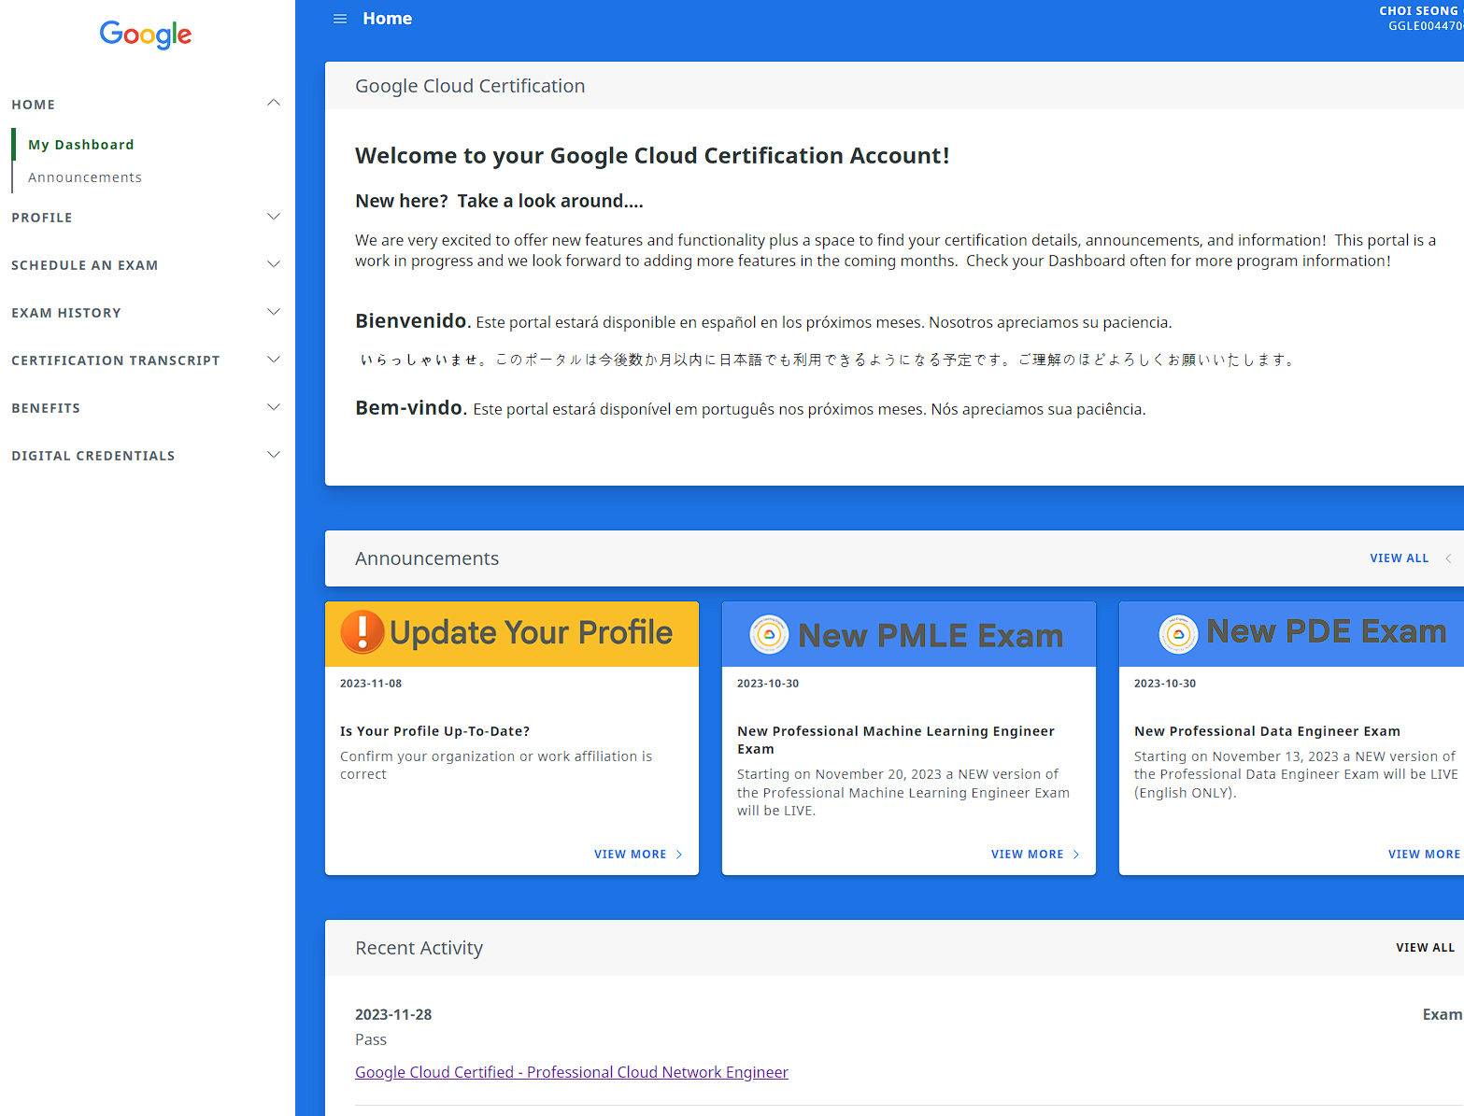Click VIEW MORE on PDE exam card
This screenshot has height=1116, width=1464.
click(1424, 855)
